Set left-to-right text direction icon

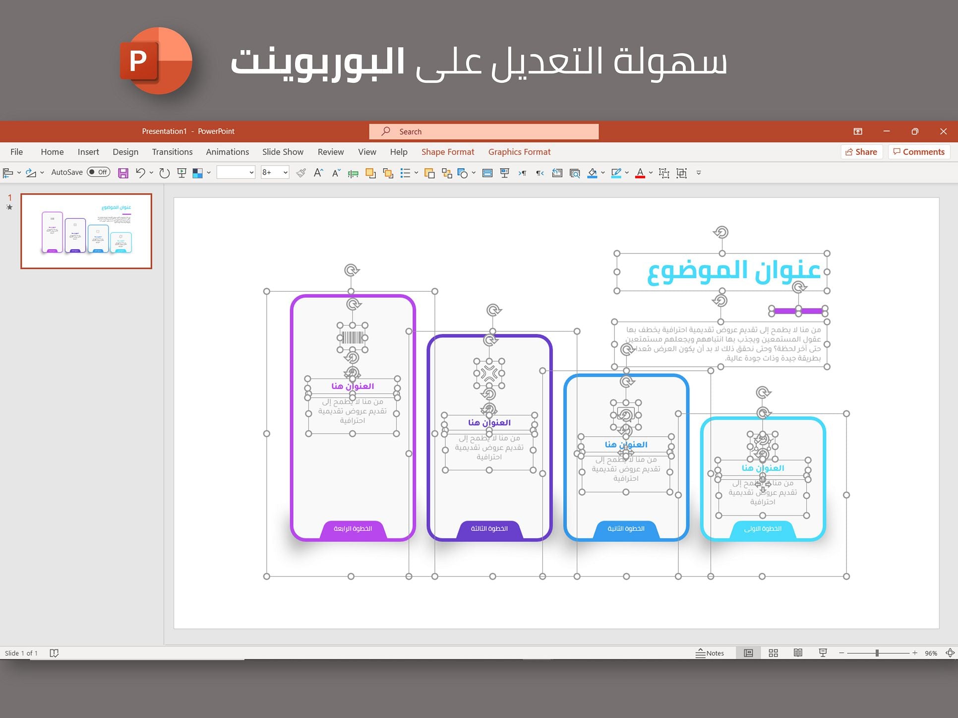[x=523, y=173]
